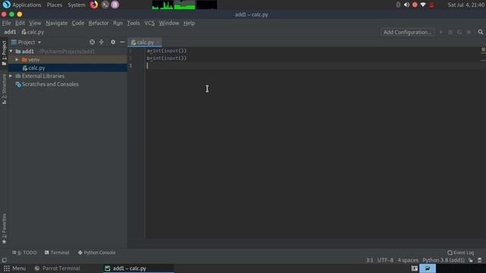Toggle the Project tool window sidebar button

click(x=4, y=52)
